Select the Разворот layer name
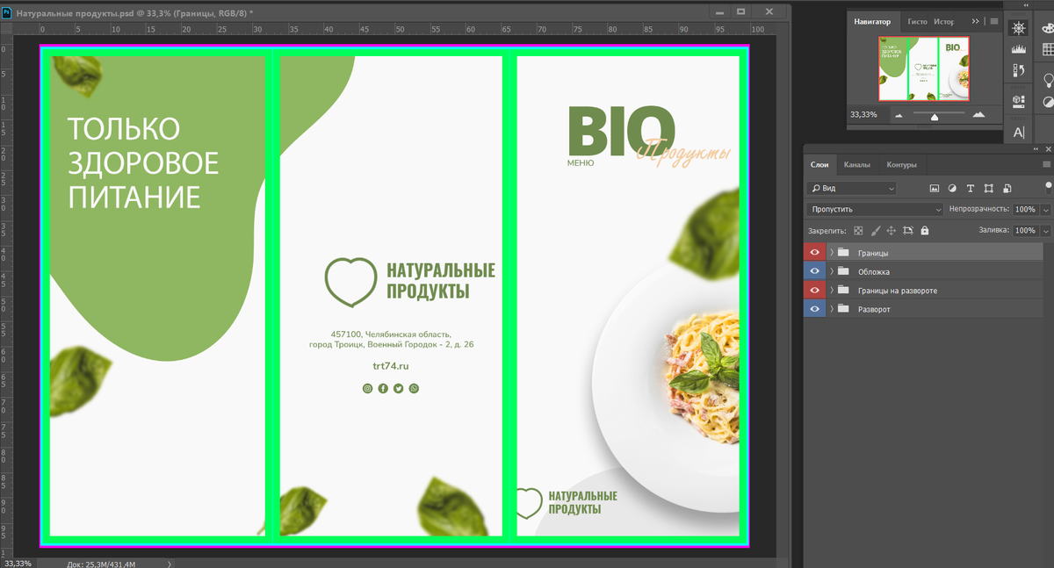Image resolution: width=1054 pixels, height=568 pixels. tap(874, 309)
